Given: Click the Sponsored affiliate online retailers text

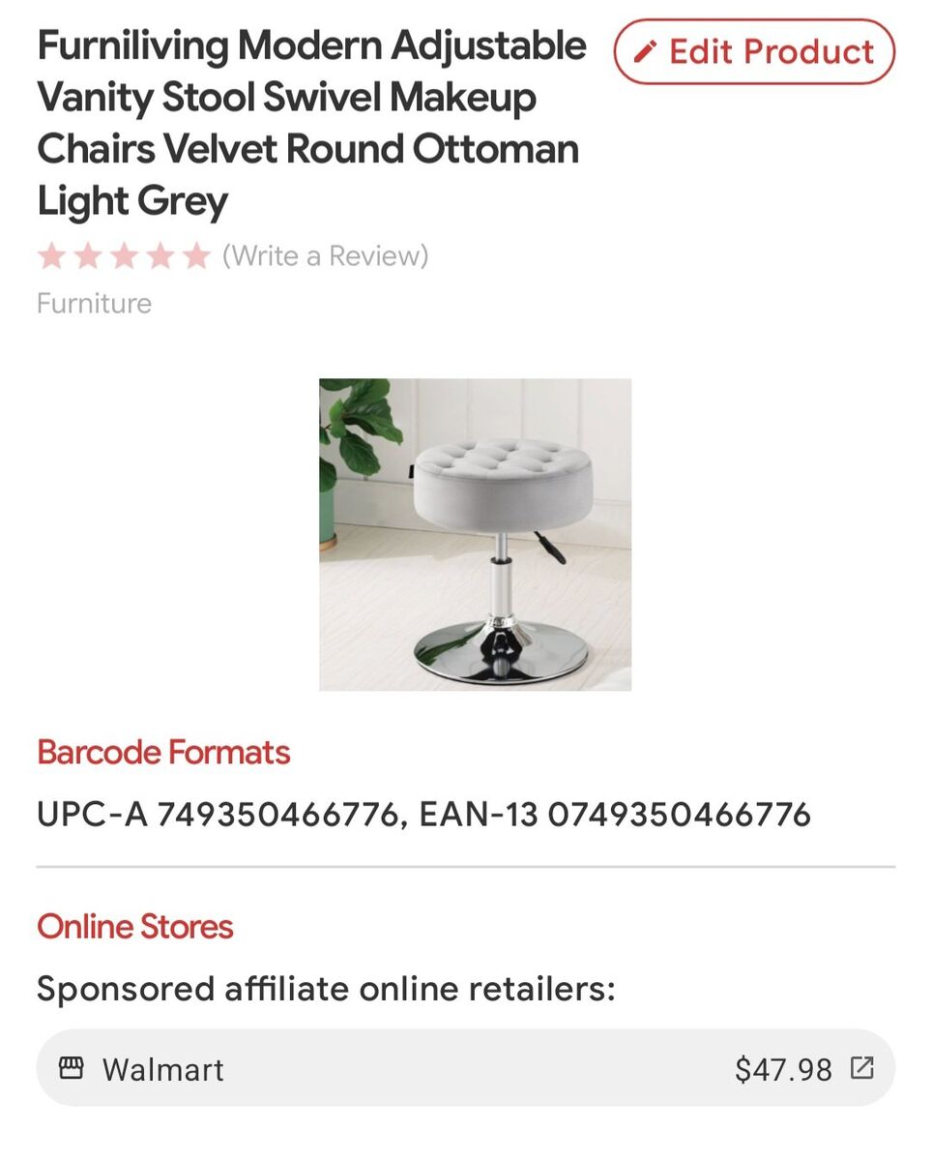Looking at the screenshot, I should pos(326,989).
